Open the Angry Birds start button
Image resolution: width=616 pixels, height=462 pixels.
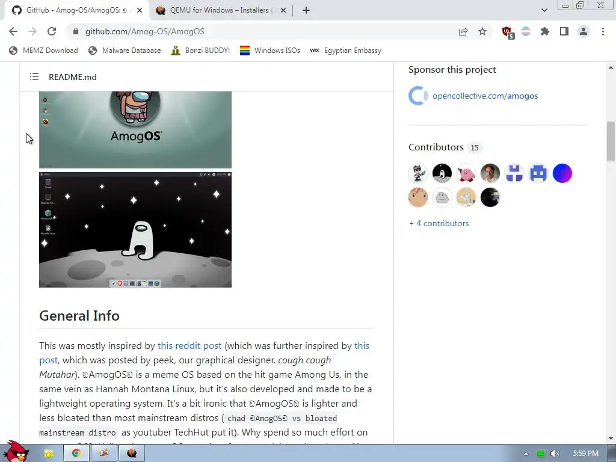click(x=16, y=452)
